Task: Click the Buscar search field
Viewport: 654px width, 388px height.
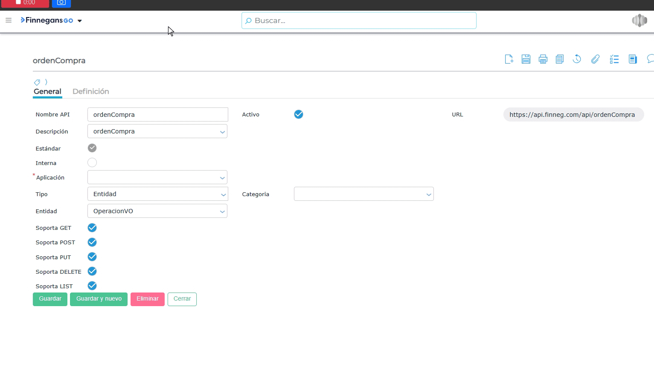Action: (359, 20)
